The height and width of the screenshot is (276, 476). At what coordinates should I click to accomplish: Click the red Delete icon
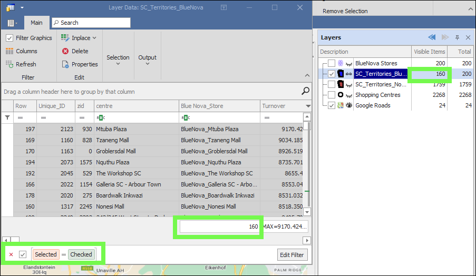65,51
